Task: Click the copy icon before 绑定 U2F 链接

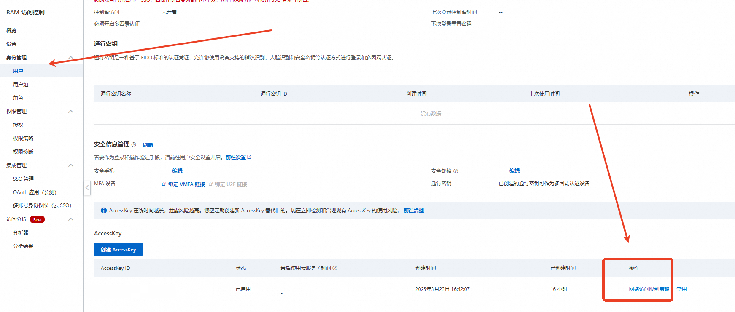Action: (x=211, y=184)
